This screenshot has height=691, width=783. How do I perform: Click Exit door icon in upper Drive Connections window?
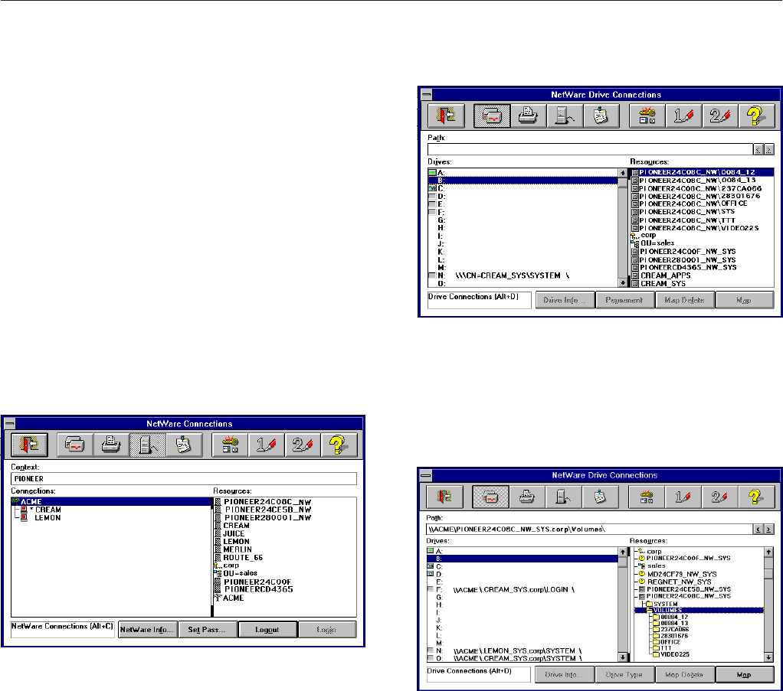point(446,116)
